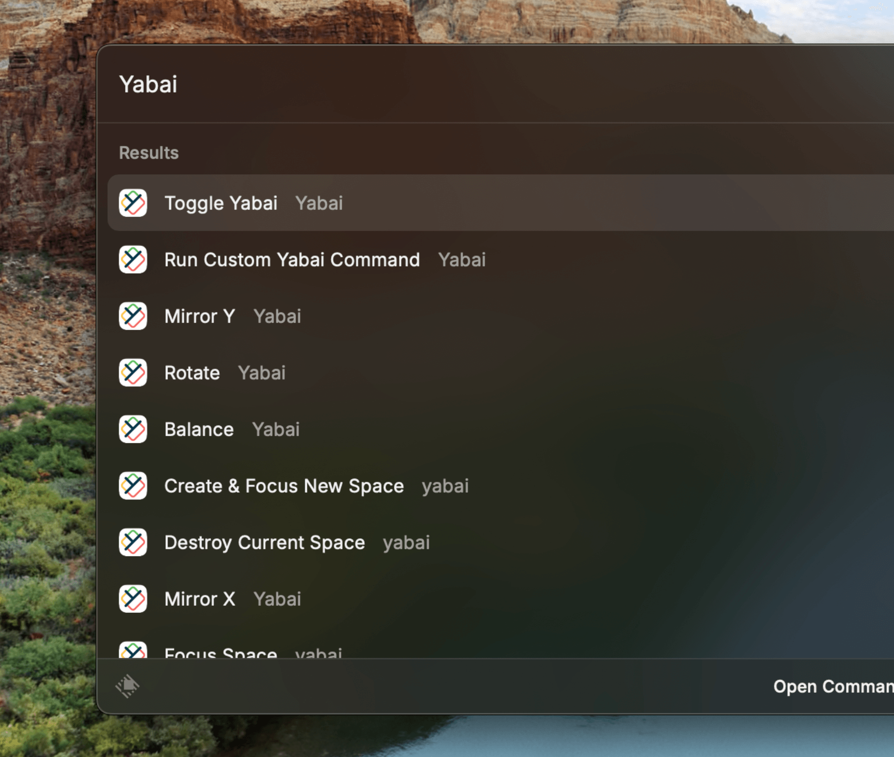Image resolution: width=894 pixels, height=757 pixels.
Task: Click the Yabai icon next to Create & Focus New Space
Action: [x=133, y=486]
